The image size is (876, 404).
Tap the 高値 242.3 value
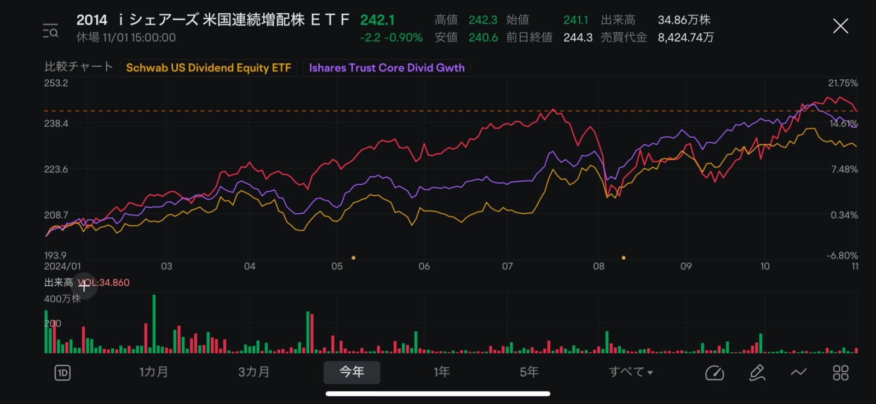(483, 20)
